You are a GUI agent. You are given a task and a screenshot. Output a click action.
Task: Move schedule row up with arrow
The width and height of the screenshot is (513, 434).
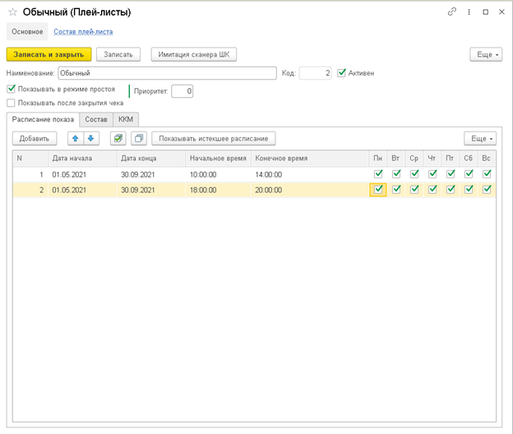(75, 138)
